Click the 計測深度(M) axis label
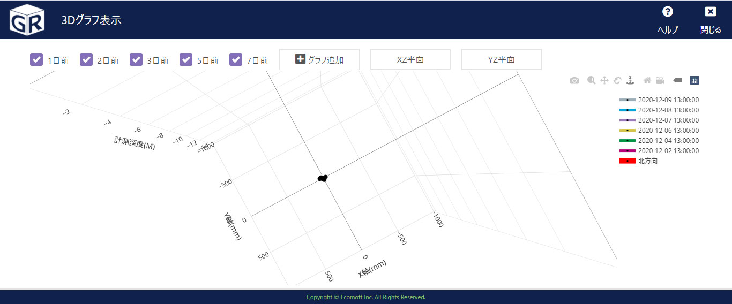This screenshot has height=304, width=732. [135, 143]
